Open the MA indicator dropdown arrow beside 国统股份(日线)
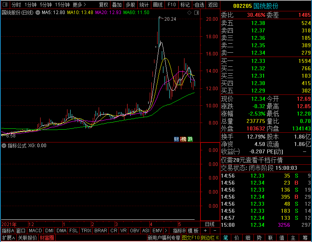The height and width of the screenshot is (242, 312). 38,12
